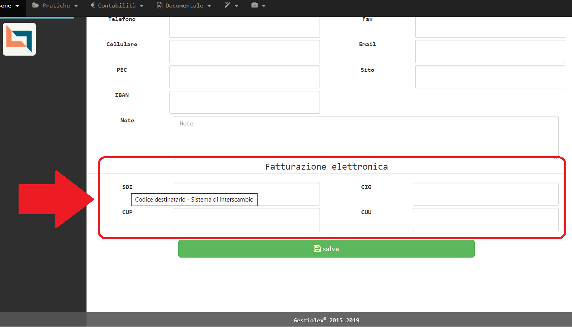The image size is (572, 327).
Task: Click the folder icon beside Pratiche
Action: coord(36,6)
